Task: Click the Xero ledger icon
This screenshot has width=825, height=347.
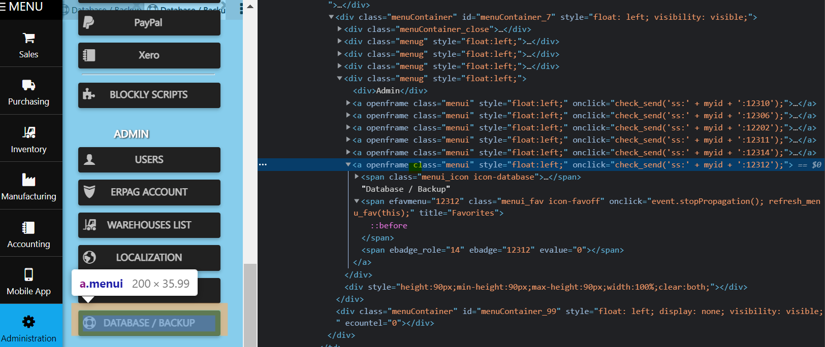Action: pos(89,55)
